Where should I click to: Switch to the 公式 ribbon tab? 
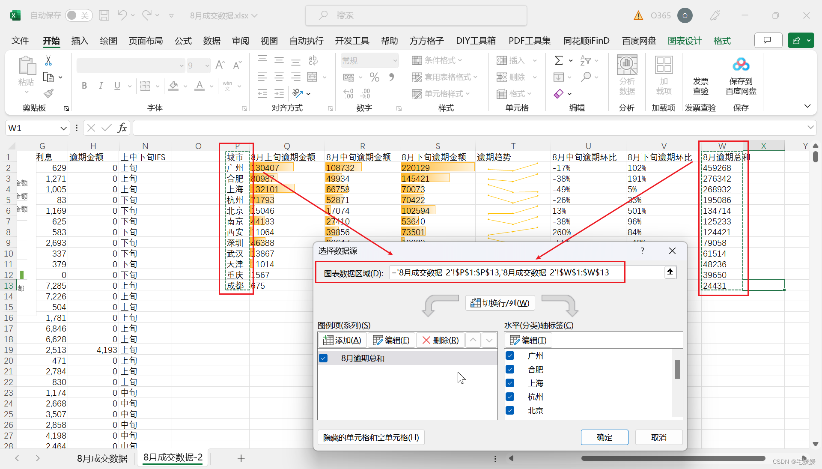tap(183, 41)
